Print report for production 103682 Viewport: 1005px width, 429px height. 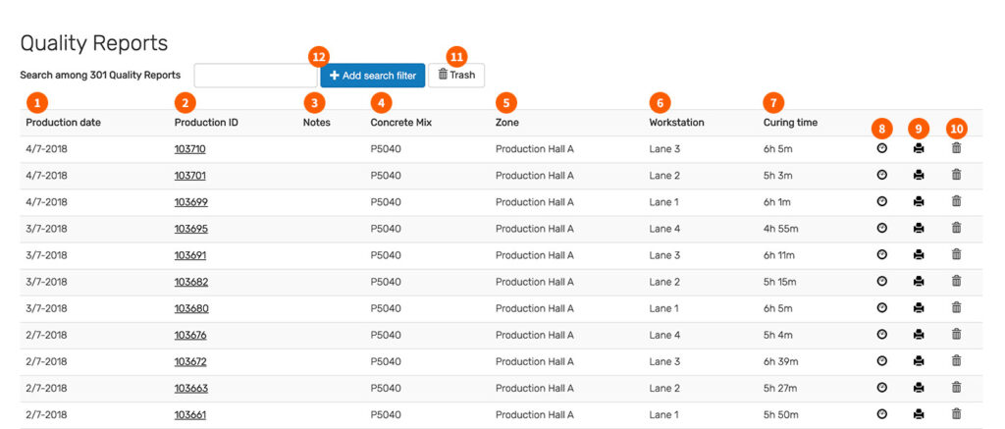[919, 281]
